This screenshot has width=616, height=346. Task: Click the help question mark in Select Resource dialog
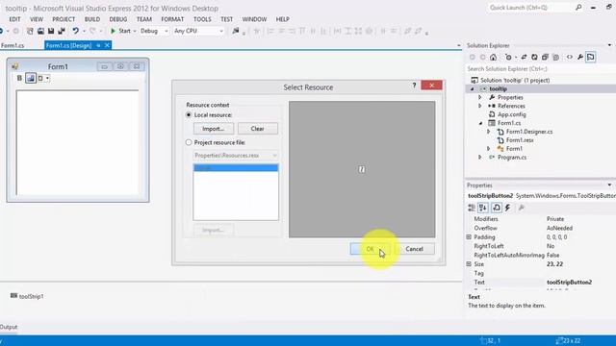[414, 86]
